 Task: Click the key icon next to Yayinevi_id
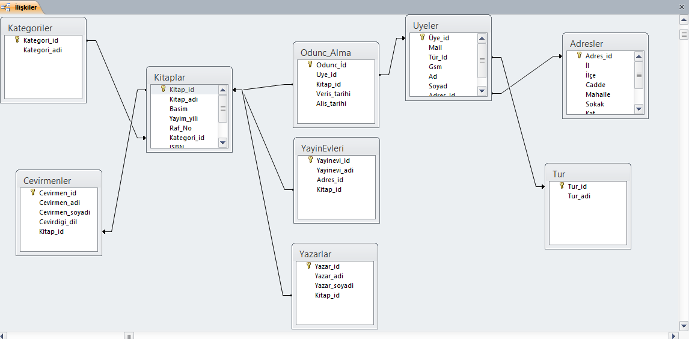pos(310,160)
